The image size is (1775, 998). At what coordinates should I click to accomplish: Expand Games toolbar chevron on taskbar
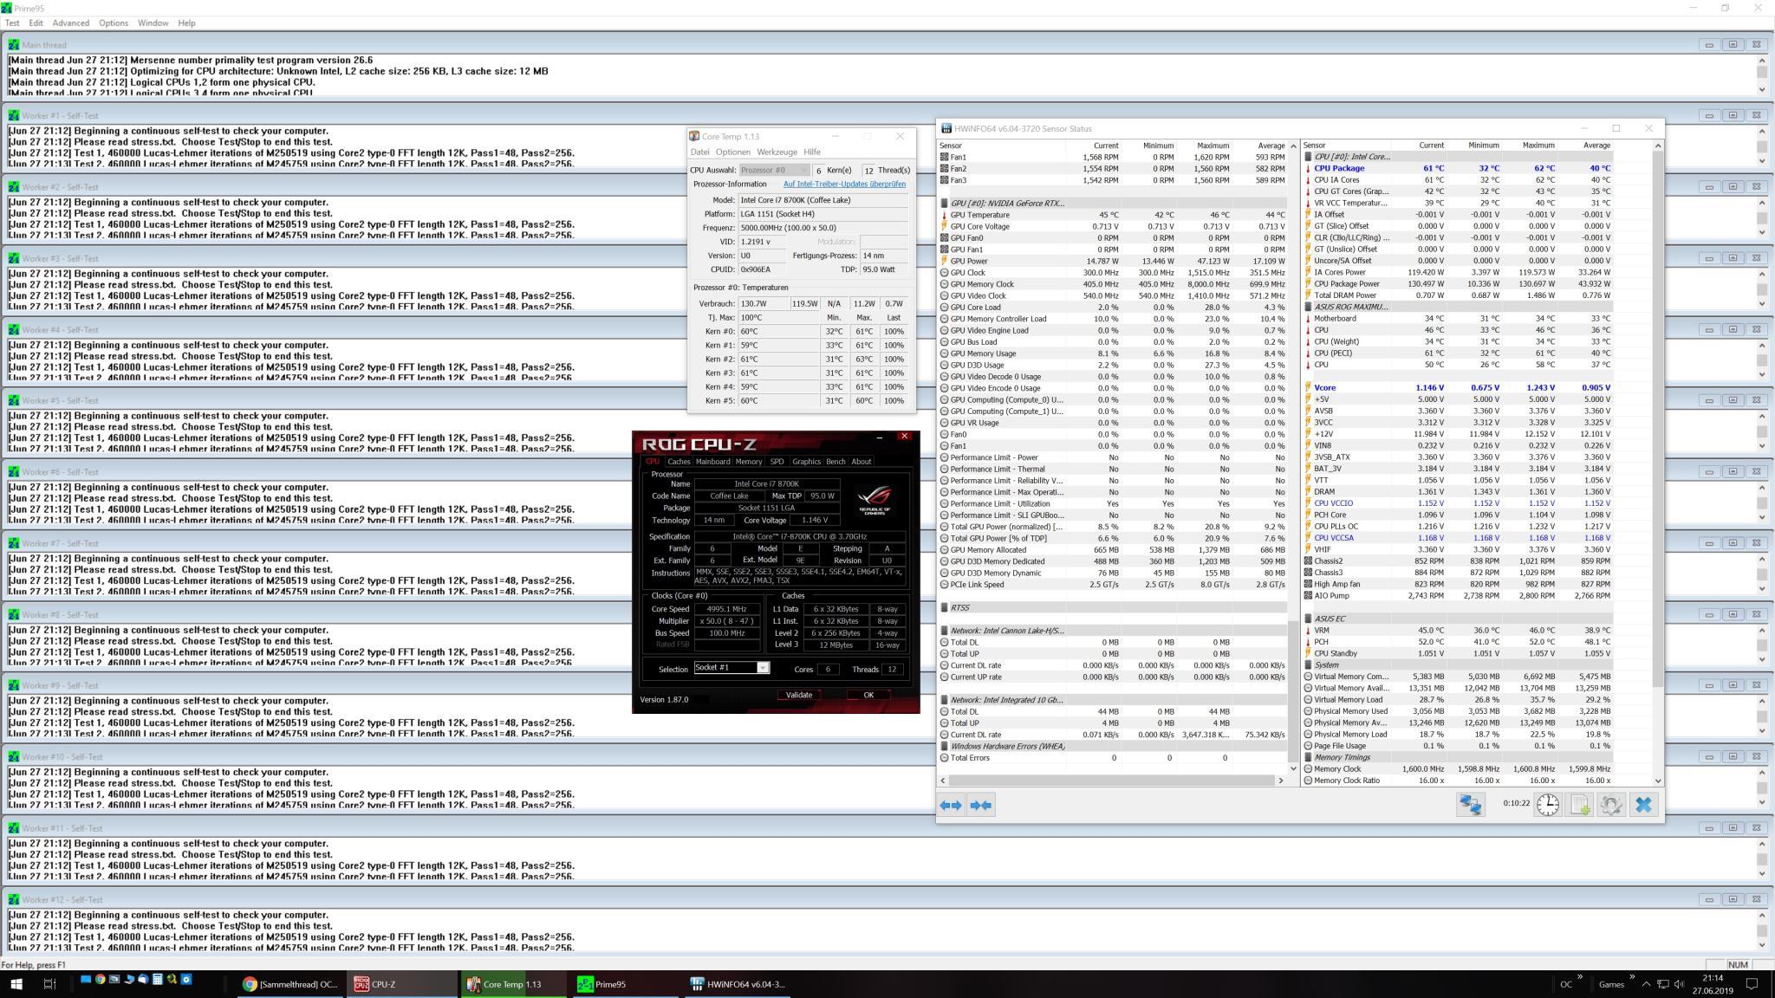click(x=1632, y=978)
